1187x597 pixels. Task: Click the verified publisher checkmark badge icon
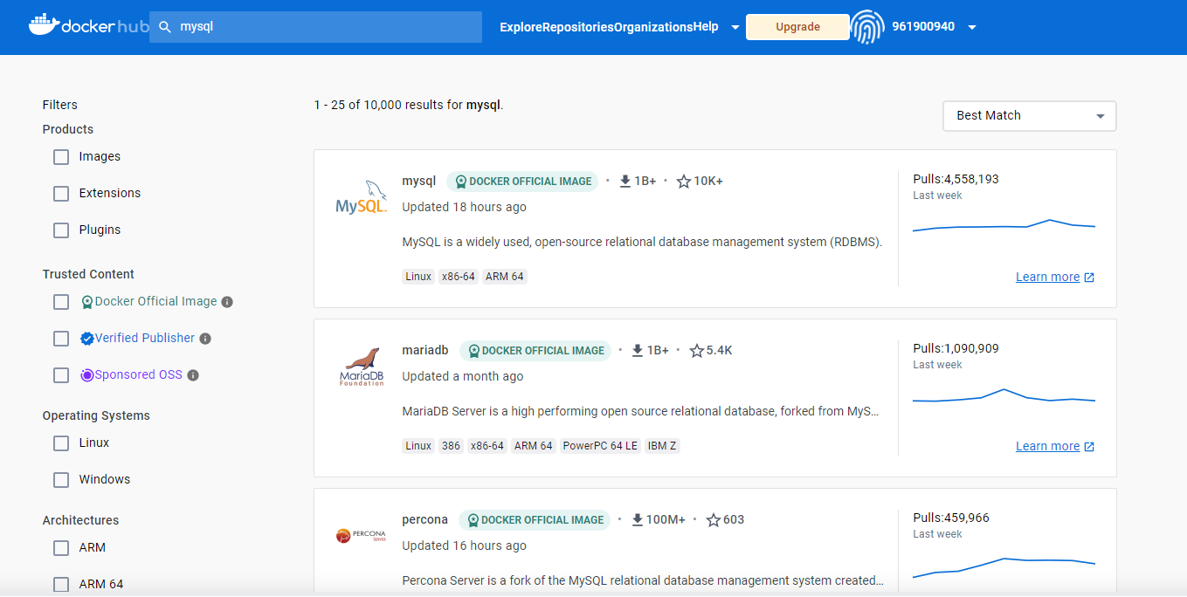pyautogui.click(x=87, y=339)
